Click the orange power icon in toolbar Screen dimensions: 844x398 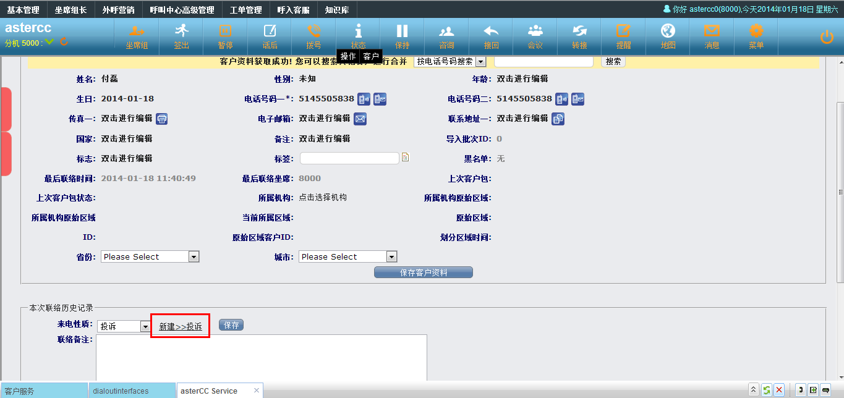(x=827, y=37)
